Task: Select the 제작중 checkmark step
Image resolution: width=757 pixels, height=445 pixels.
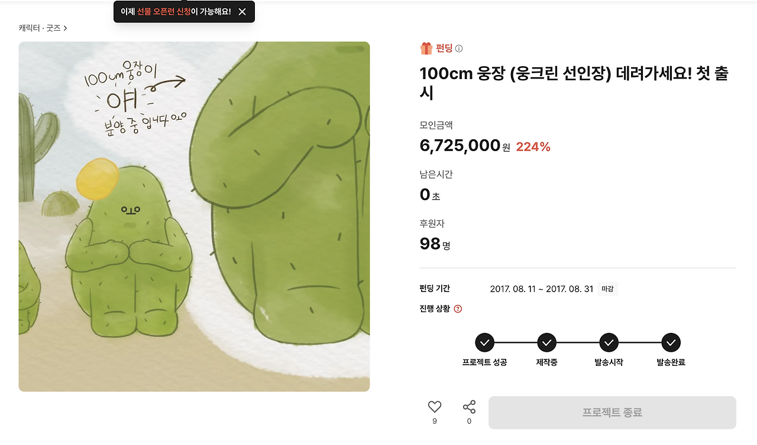Action: pos(546,342)
